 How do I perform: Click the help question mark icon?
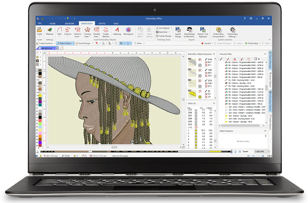245,18
